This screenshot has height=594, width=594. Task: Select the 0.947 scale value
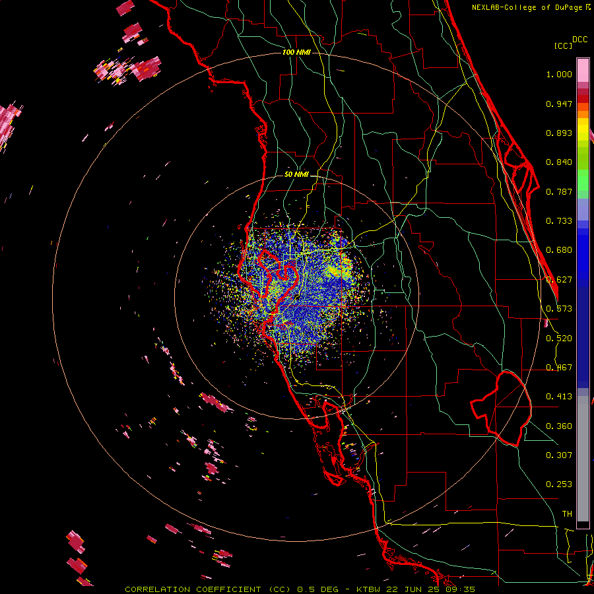[559, 104]
